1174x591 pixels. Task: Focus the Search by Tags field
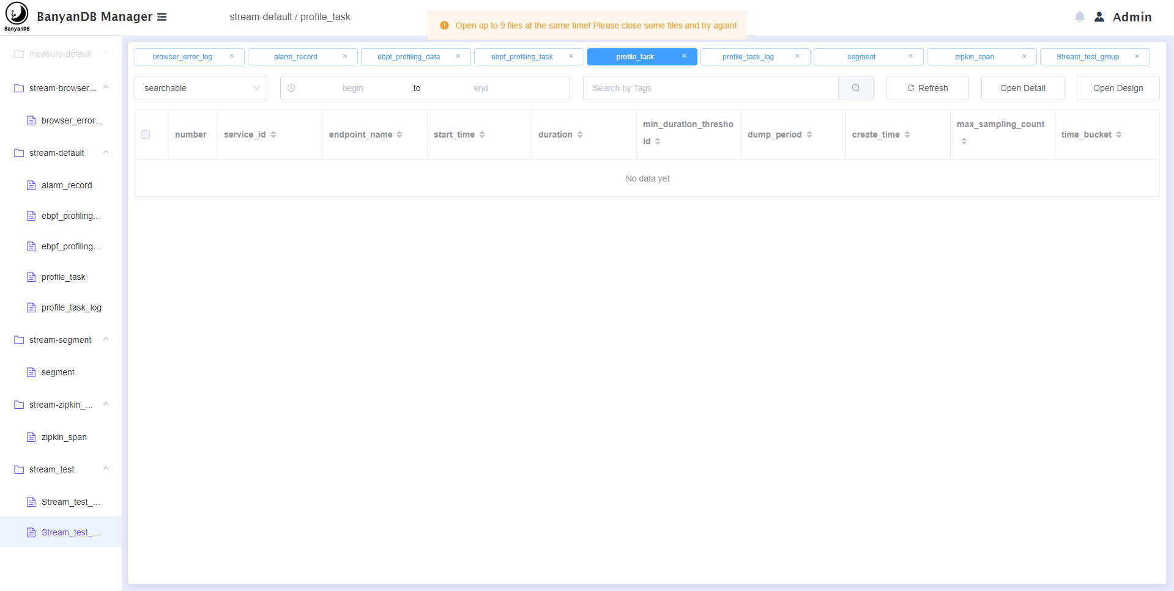tap(711, 88)
